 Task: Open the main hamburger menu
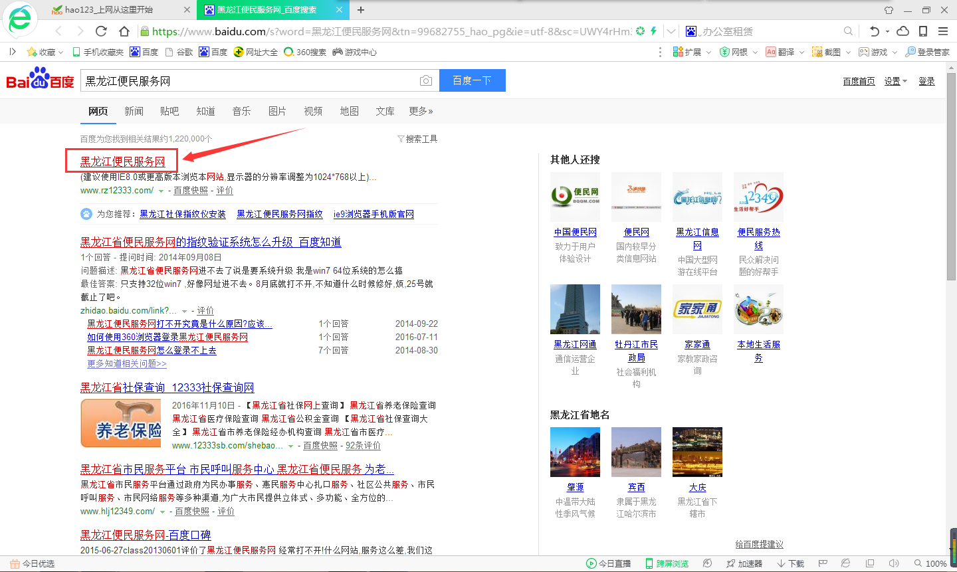(x=943, y=31)
